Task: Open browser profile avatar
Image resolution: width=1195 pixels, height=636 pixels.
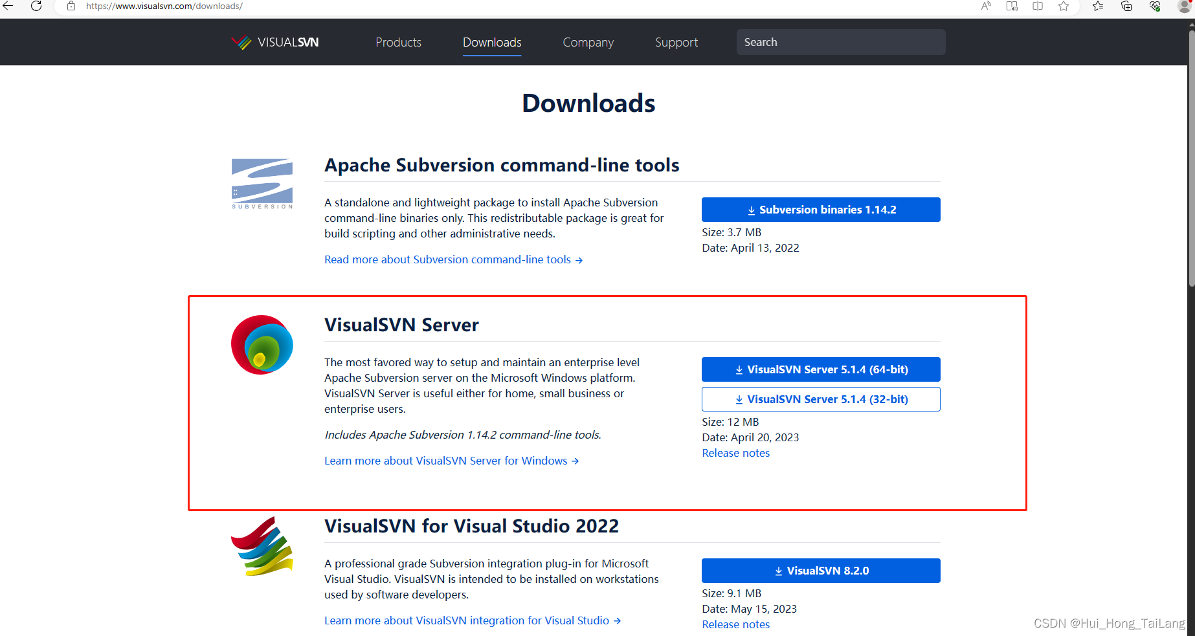Action: pos(1185,6)
